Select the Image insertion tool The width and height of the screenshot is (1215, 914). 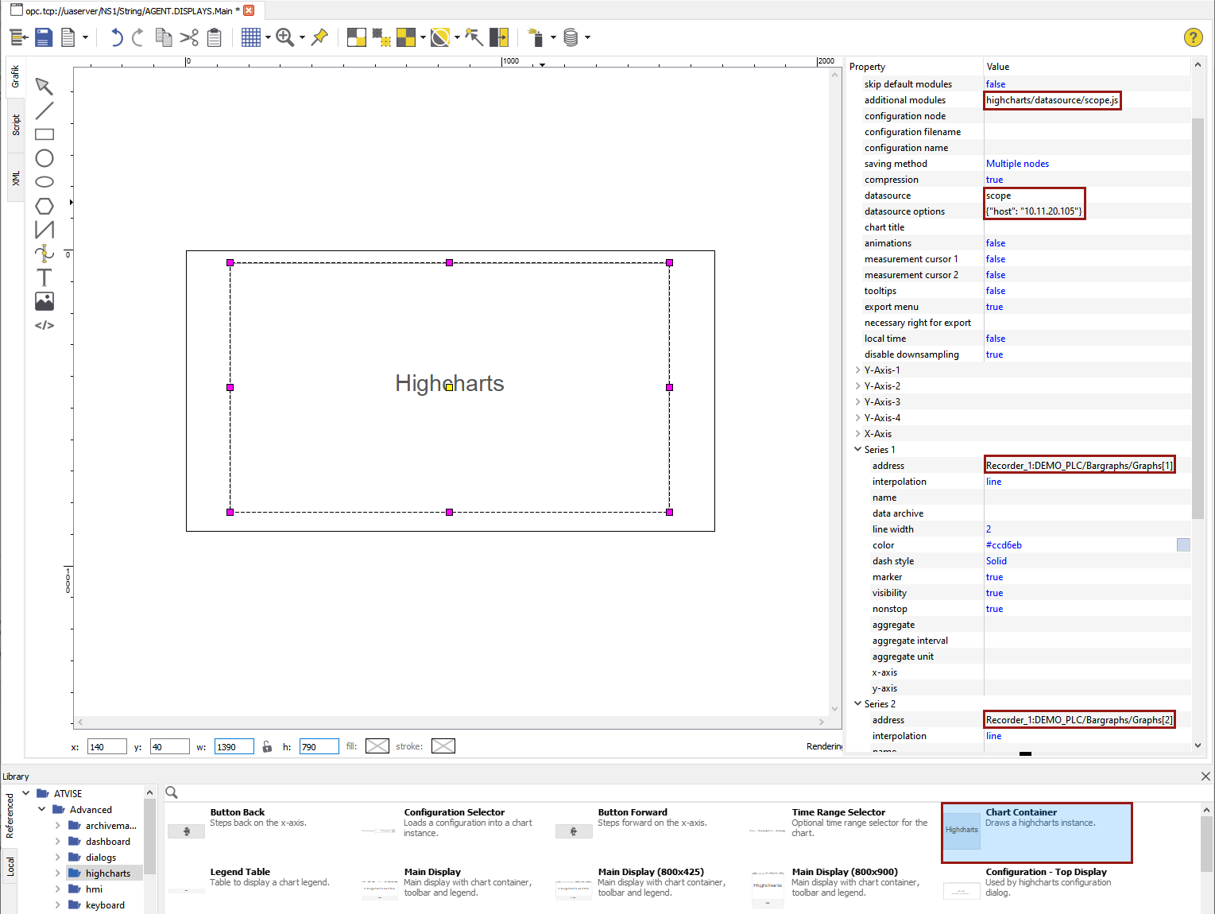(44, 300)
